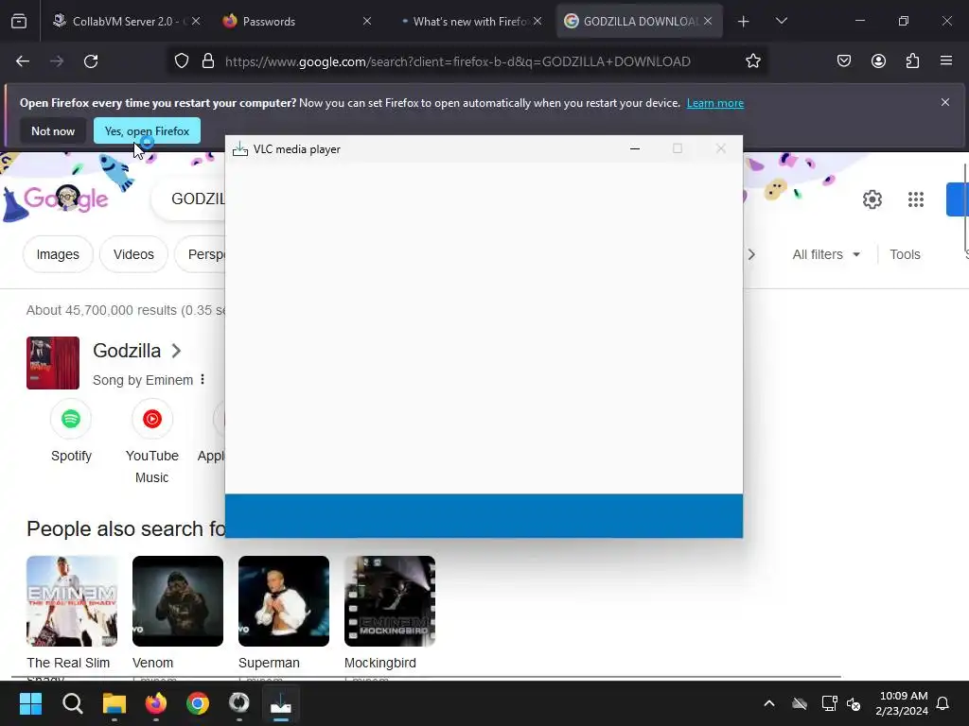969x726 pixels.
Task: Close the CollabVM Server tab
Action: click(x=196, y=21)
